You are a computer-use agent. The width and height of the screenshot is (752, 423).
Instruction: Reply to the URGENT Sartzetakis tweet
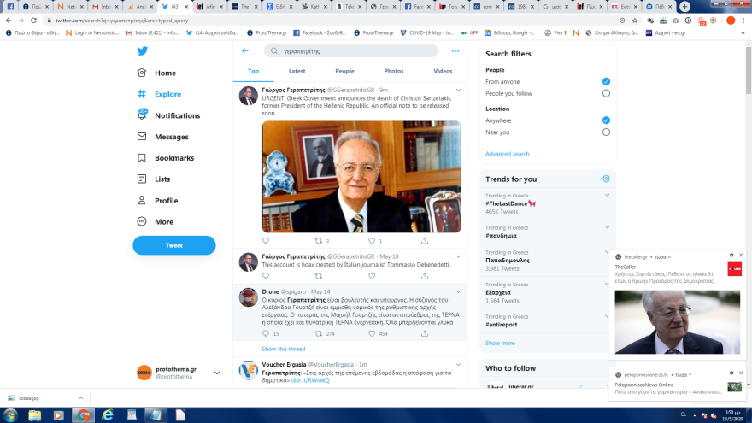click(266, 241)
